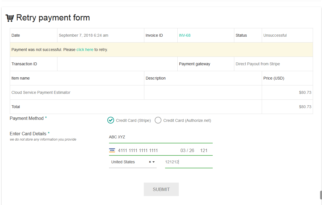322x205 pixels.
Task: Click the 'Retry payment form' heading
Action: 53,18
